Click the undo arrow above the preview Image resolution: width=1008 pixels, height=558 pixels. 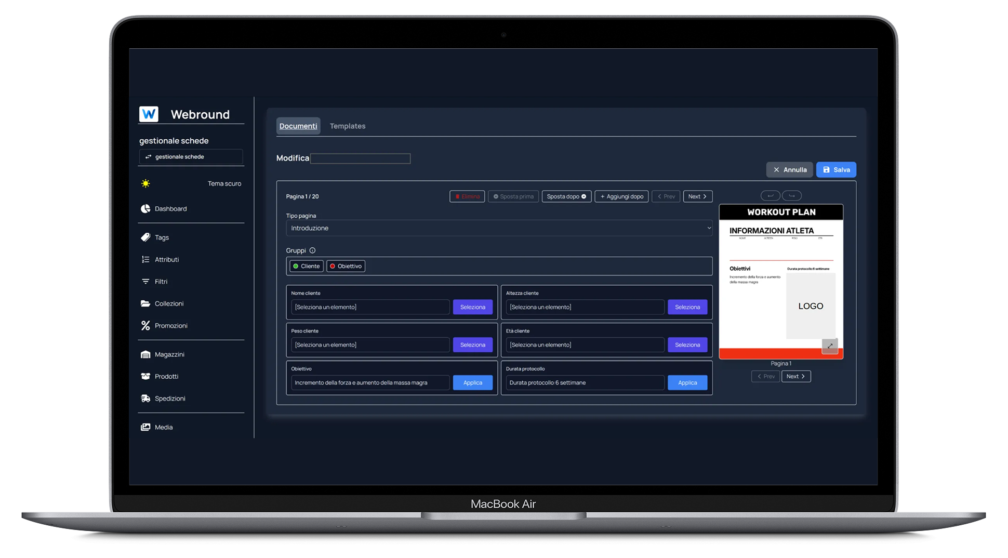coord(771,195)
